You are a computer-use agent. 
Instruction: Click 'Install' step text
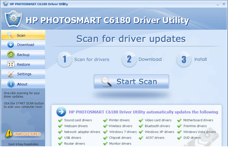tap(201, 59)
